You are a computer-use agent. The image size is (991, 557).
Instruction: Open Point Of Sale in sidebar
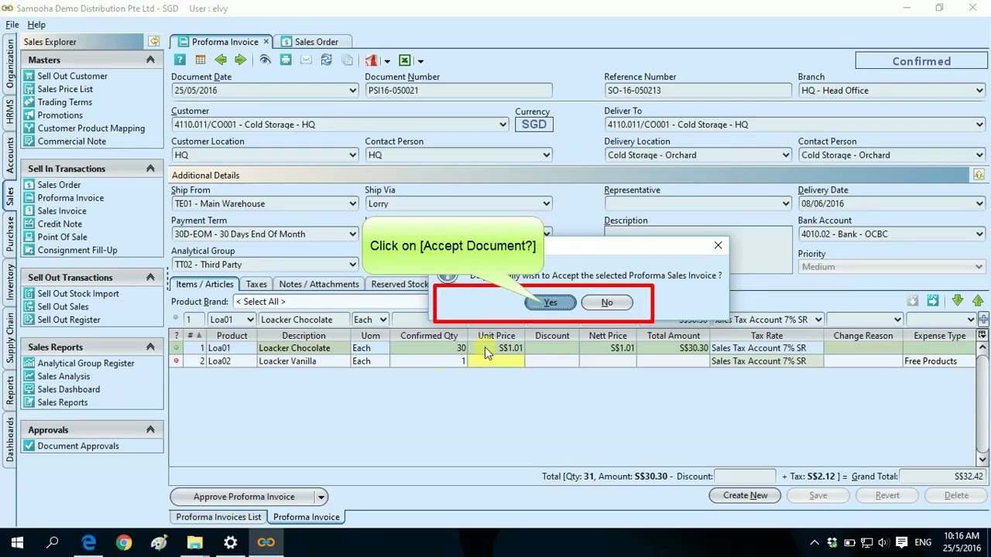[62, 237]
